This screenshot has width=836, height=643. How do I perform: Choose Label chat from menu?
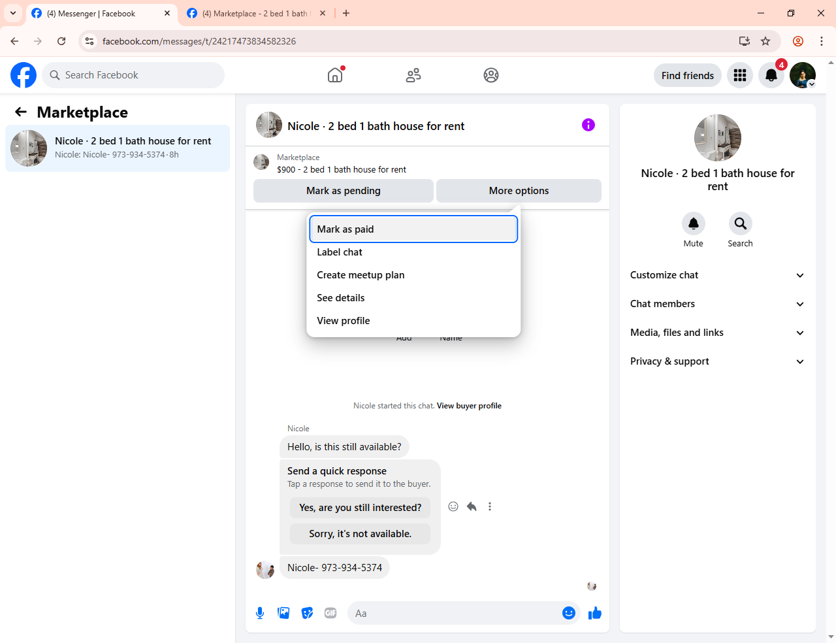click(413, 252)
